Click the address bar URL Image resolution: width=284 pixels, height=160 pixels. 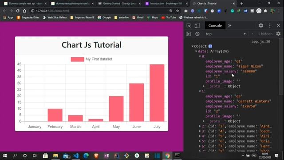[x=52, y=11]
